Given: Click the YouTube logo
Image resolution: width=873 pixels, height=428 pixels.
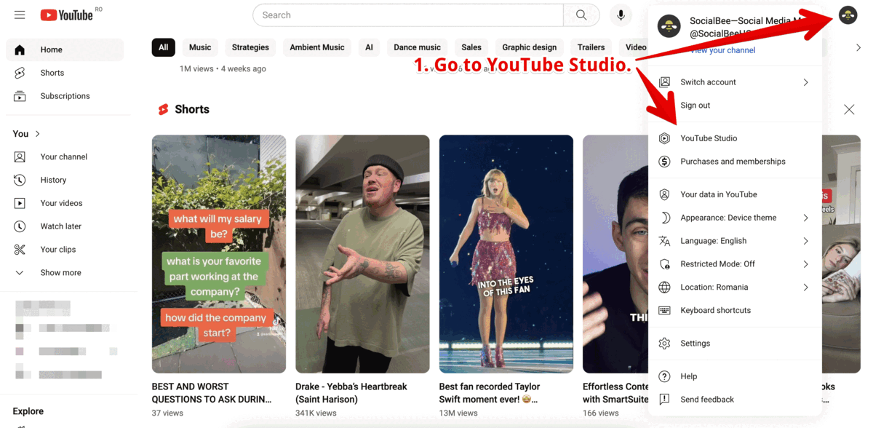Looking at the screenshot, I should (x=66, y=15).
